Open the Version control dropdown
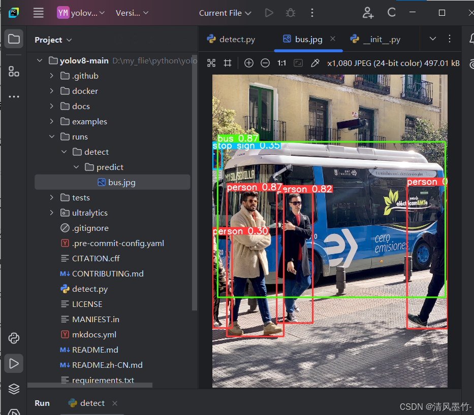 tap(131, 13)
